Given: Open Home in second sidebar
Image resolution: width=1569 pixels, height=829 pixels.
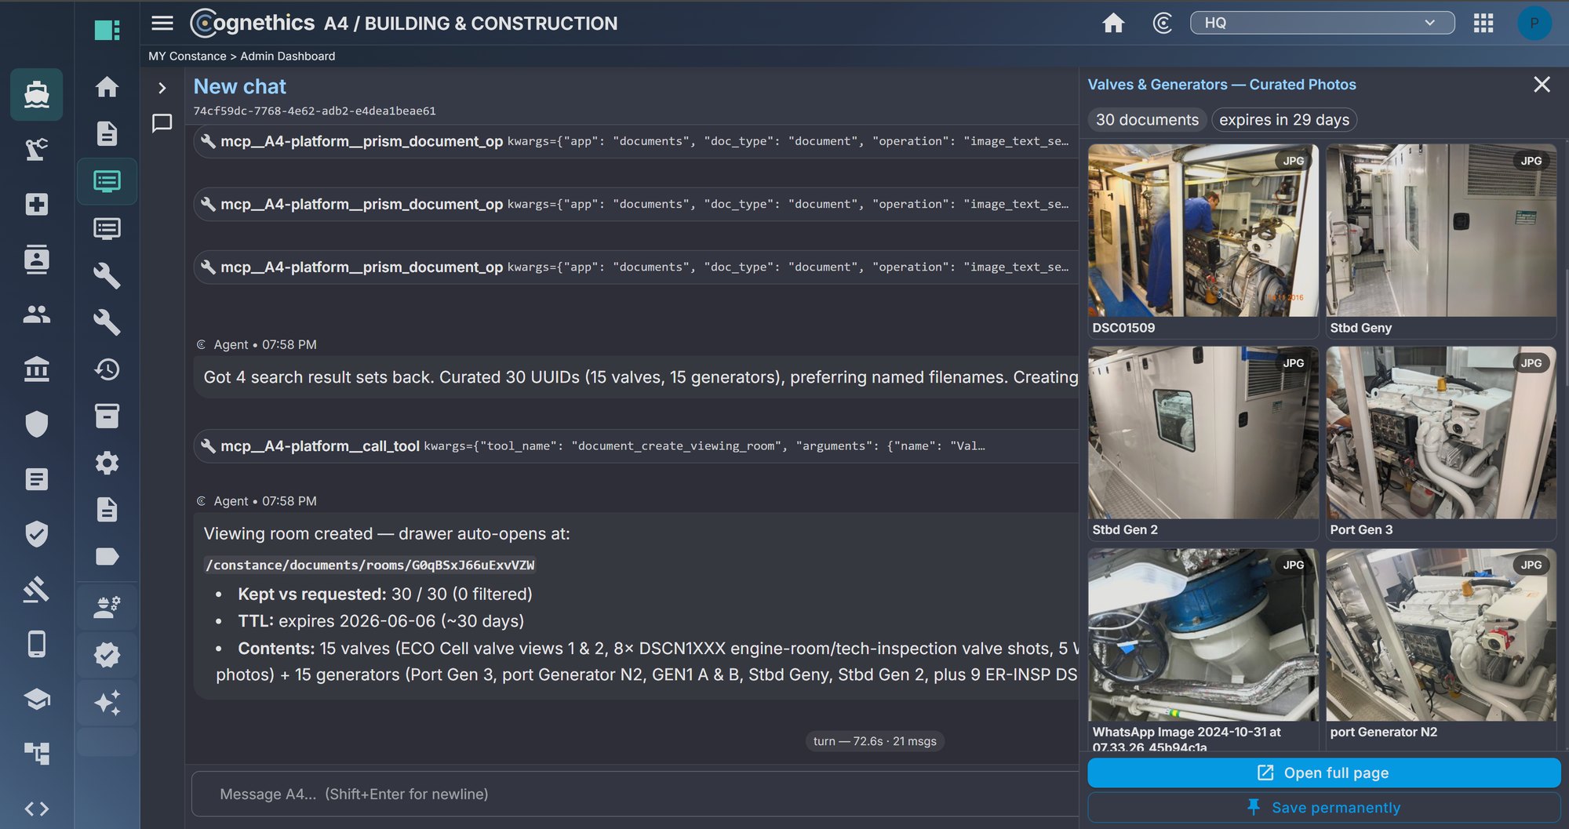Looking at the screenshot, I should pos(107,86).
